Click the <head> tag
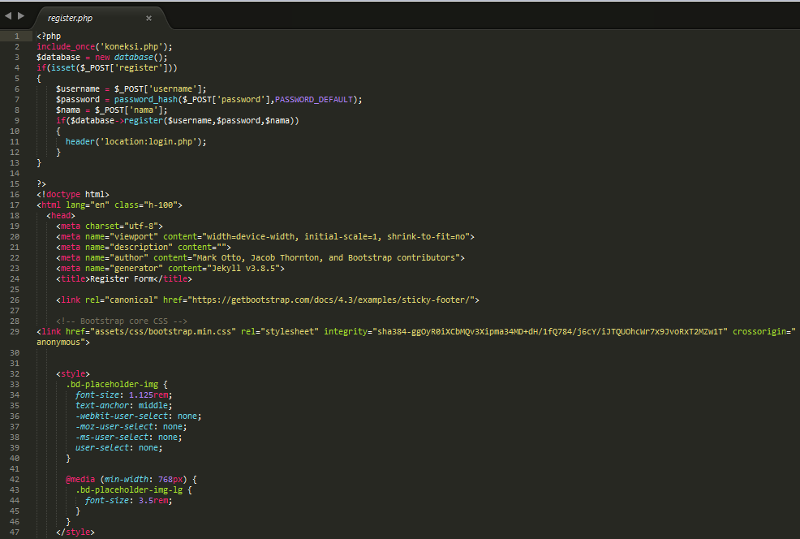This screenshot has width=800, height=539. point(61,215)
